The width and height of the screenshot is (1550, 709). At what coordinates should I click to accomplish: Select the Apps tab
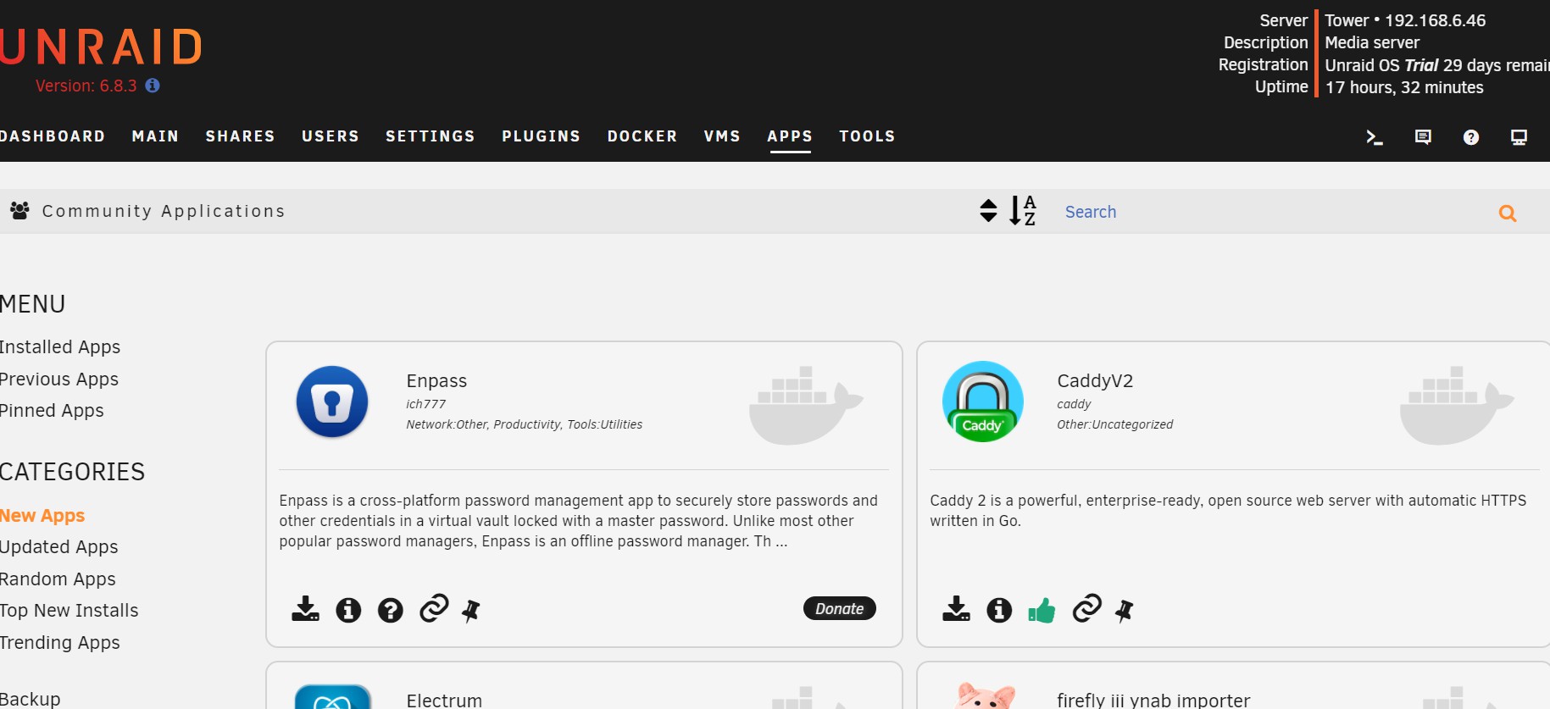790,136
